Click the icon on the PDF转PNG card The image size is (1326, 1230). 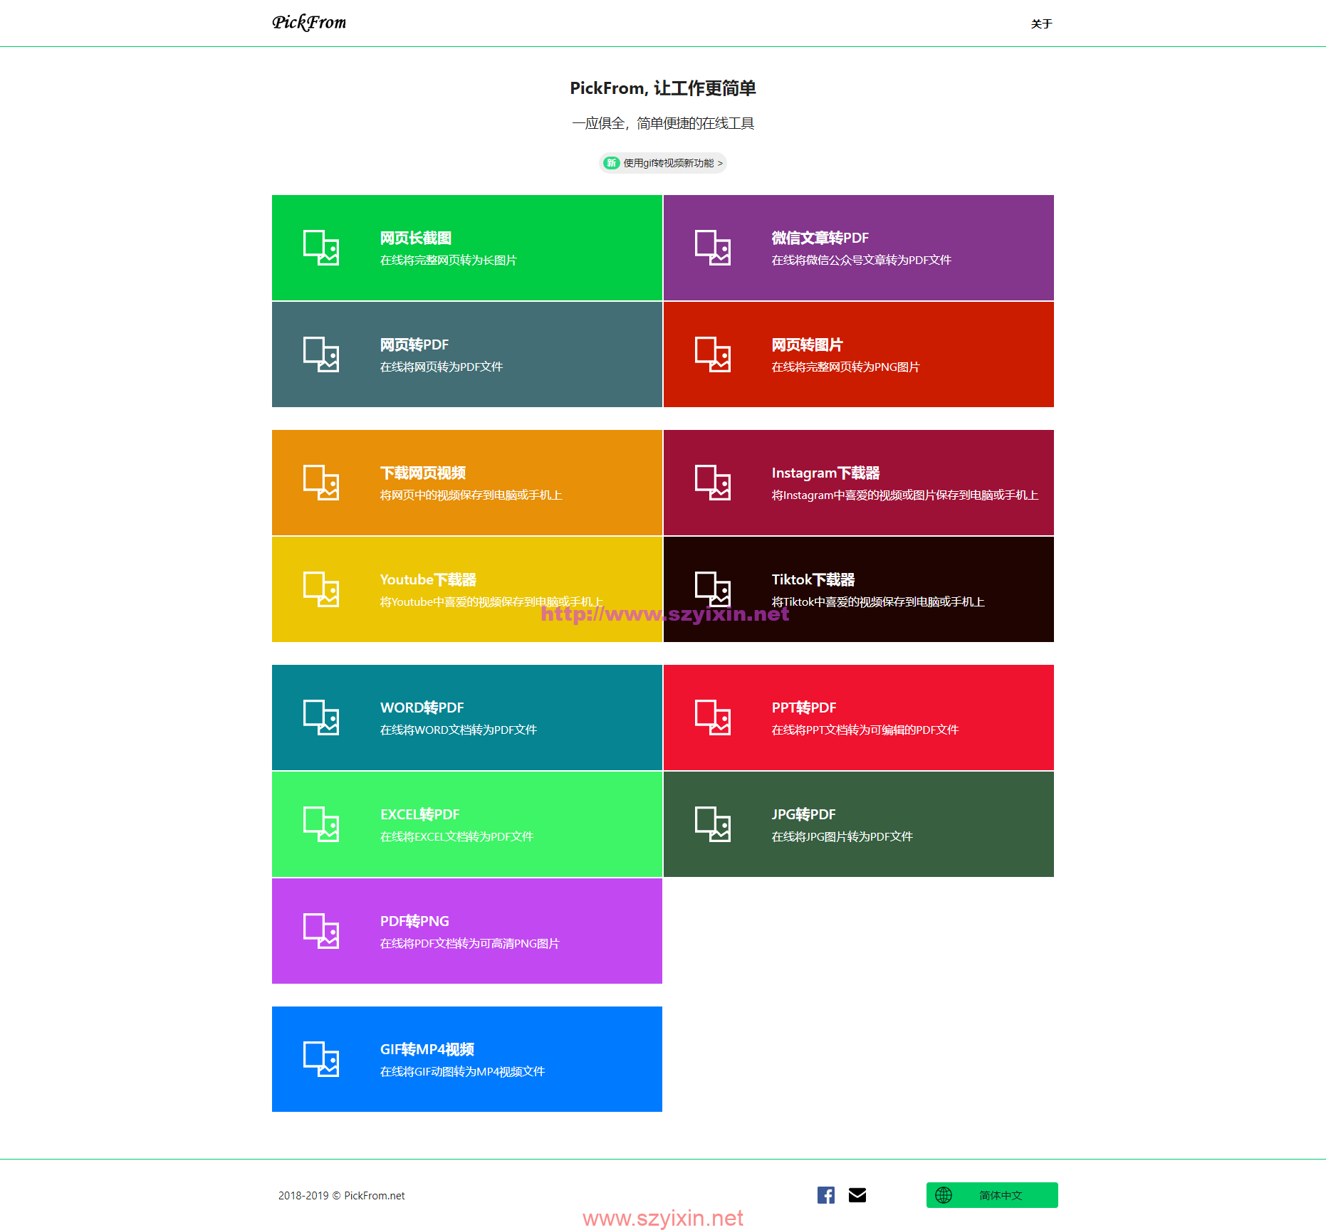(321, 931)
